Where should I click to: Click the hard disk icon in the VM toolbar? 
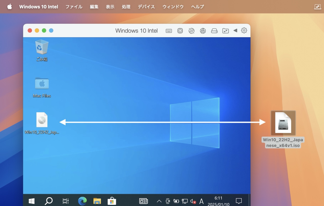(x=214, y=31)
